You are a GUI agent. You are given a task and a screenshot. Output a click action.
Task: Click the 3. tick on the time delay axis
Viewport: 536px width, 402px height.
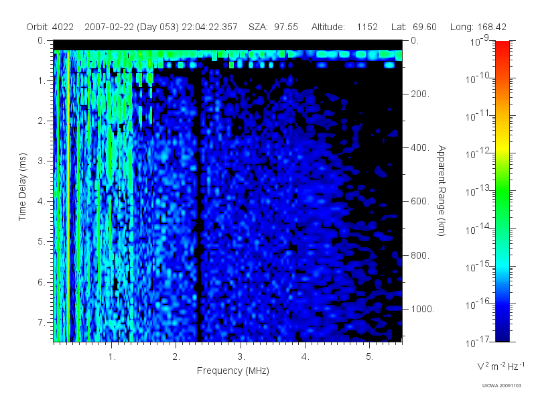click(42, 161)
